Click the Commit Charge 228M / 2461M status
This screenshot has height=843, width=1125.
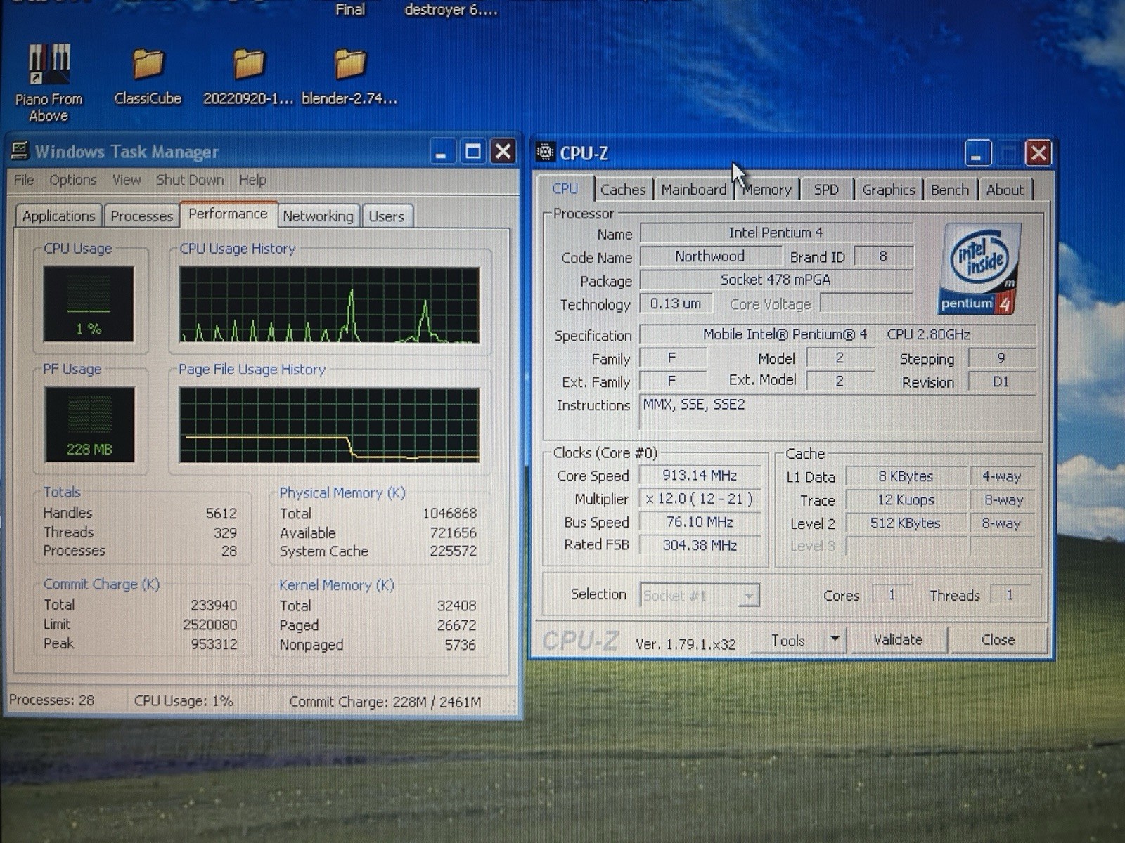[385, 702]
